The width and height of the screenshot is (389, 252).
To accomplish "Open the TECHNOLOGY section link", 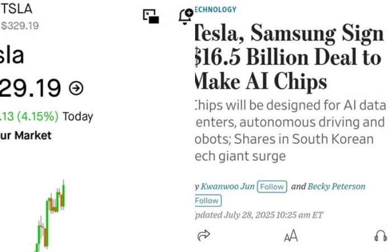I will point(216,9).
